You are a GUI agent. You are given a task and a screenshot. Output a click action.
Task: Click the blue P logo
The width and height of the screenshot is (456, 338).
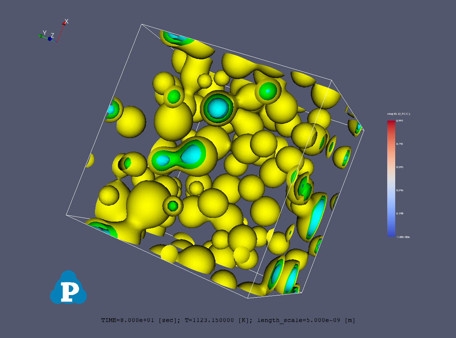click(x=68, y=287)
